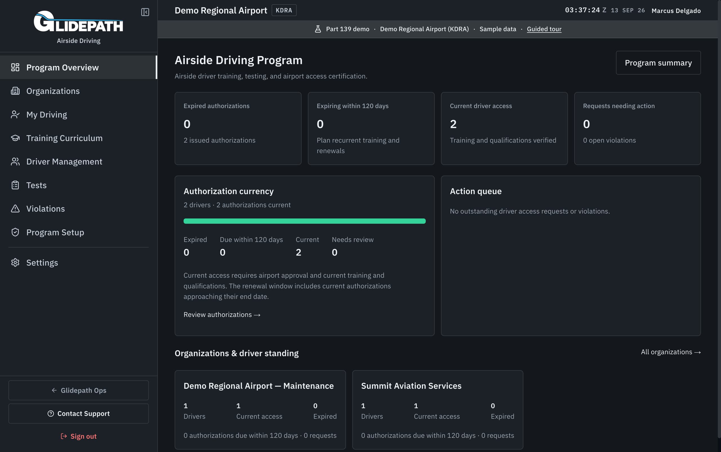Click the Driver Management people icon
The width and height of the screenshot is (721, 452).
pyautogui.click(x=15, y=162)
